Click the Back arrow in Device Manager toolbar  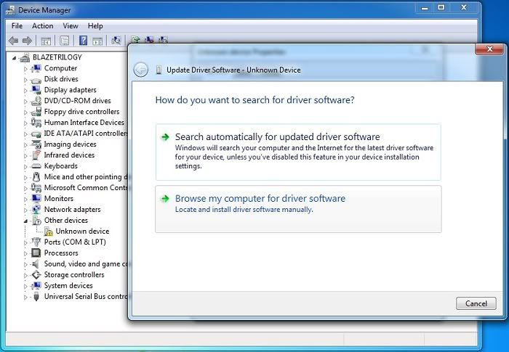click(13, 41)
